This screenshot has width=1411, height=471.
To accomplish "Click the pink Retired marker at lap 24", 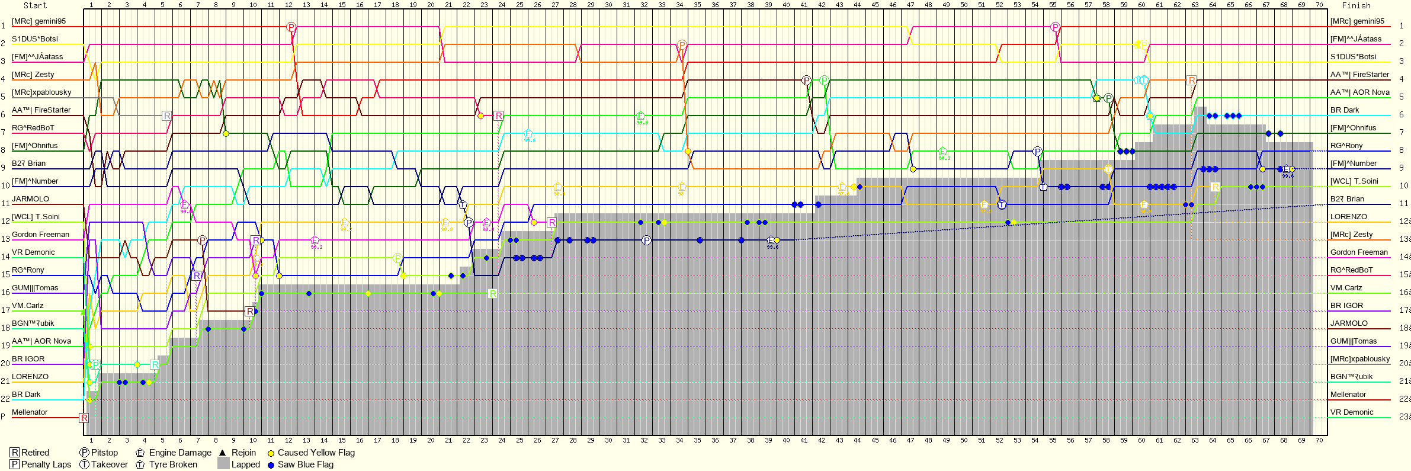I will pyautogui.click(x=498, y=116).
